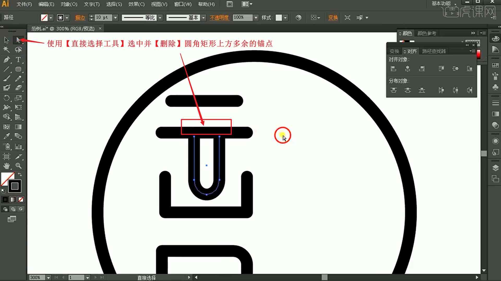Open 对象(O) menu

pyautogui.click(x=69, y=4)
